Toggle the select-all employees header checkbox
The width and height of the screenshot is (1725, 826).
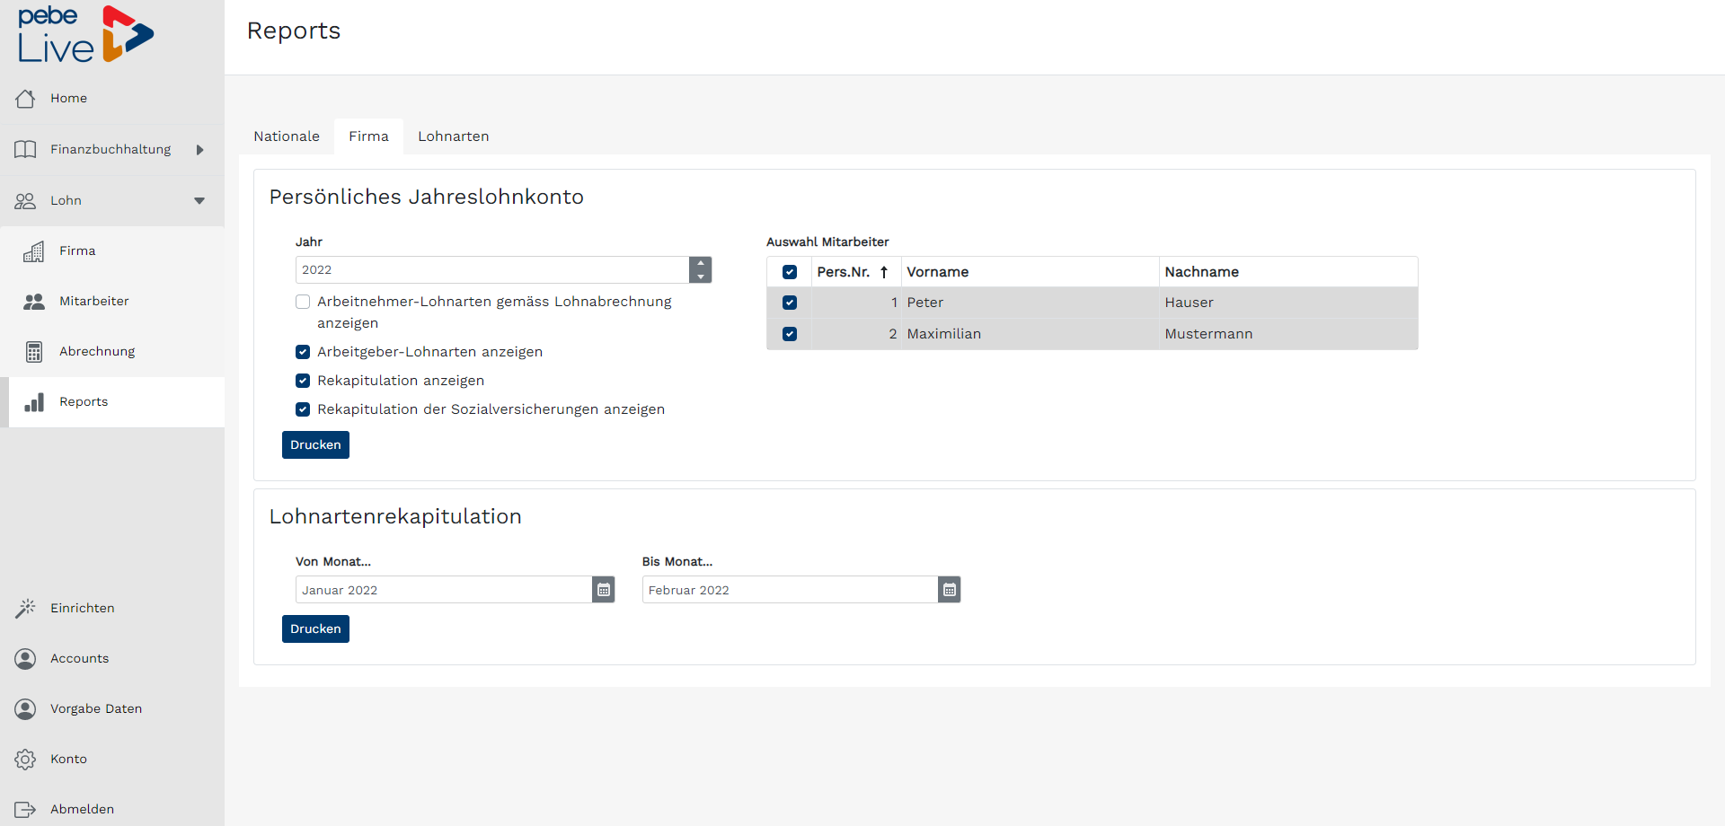click(790, 272)
